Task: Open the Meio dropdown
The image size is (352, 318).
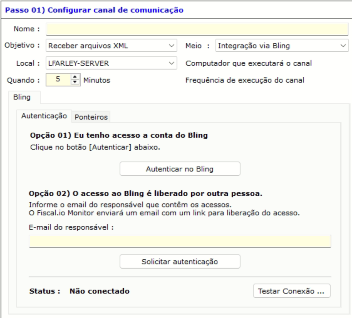Action: pos(282,46)
